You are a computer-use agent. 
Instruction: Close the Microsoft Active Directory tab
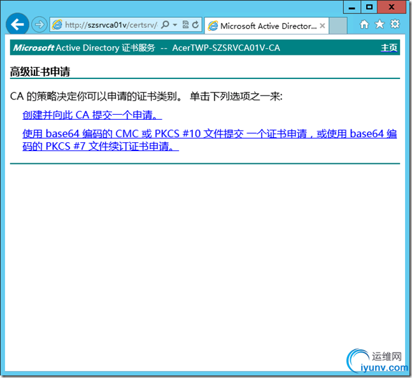(x=322, y=25)
